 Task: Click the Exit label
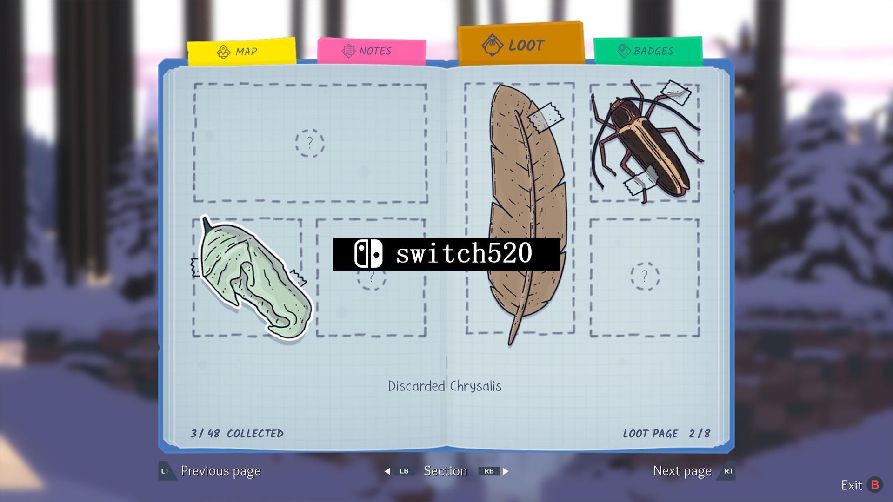tap(852, 485)
